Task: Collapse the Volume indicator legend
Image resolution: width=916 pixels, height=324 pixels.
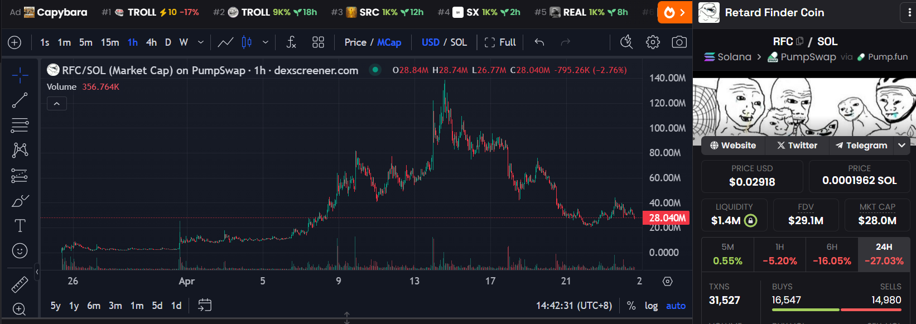Action: point(57,104)
